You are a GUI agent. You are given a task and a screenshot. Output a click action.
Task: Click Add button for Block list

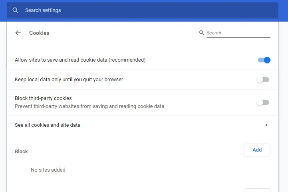point(257,150)
